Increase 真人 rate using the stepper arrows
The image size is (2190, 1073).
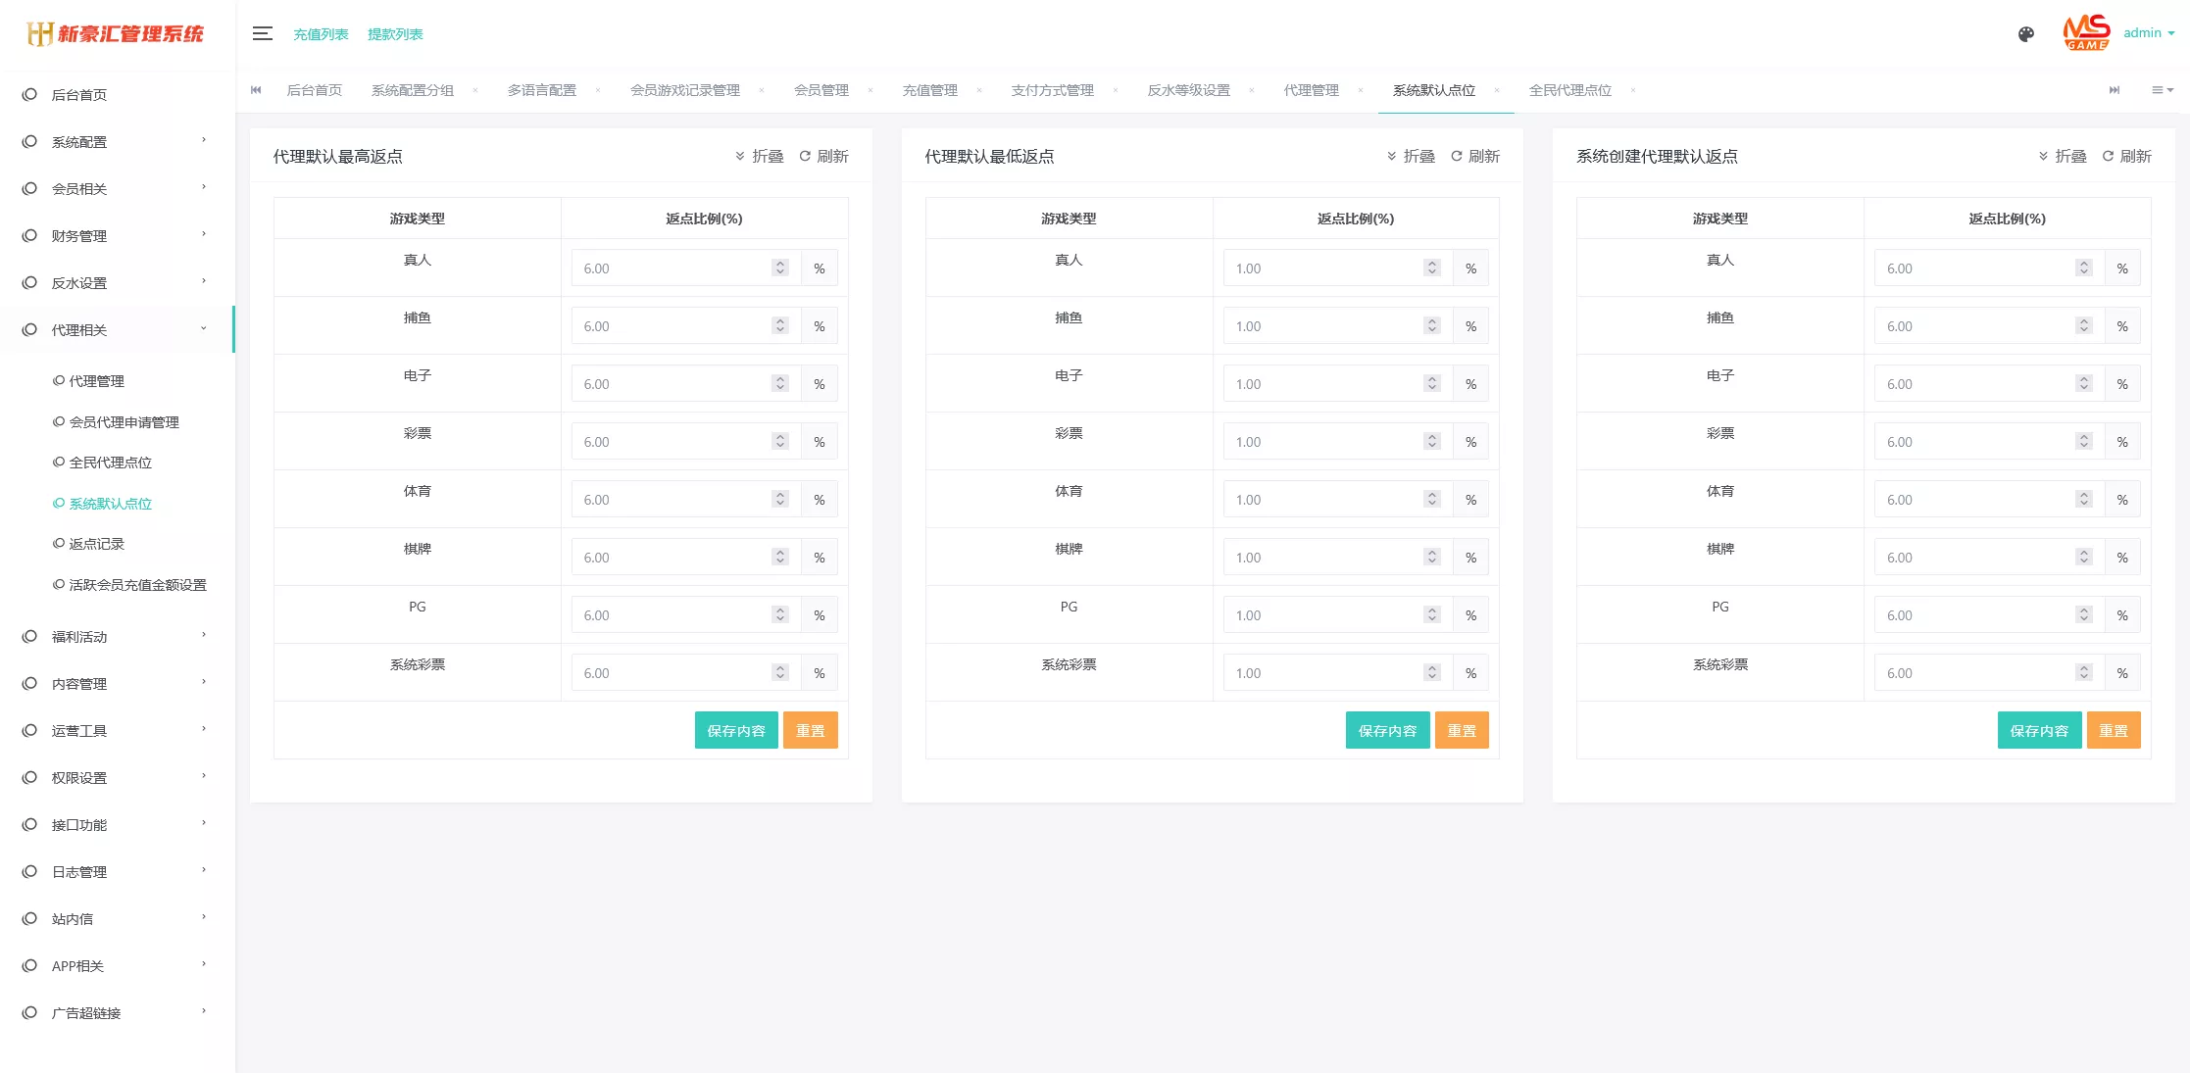click(779, 263)
